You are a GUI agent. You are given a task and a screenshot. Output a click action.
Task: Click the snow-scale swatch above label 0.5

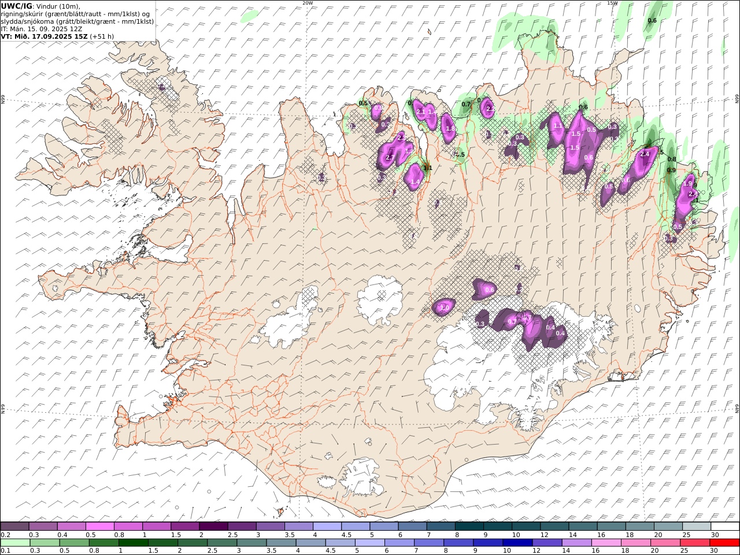click(100, 526)
